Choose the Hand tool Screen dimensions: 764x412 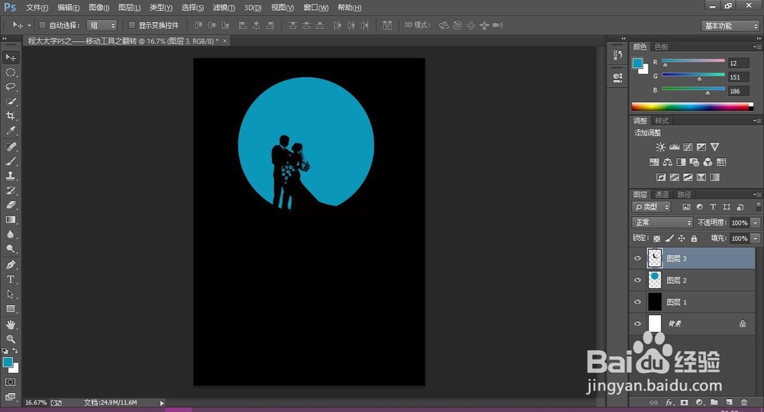coord(11,324)
